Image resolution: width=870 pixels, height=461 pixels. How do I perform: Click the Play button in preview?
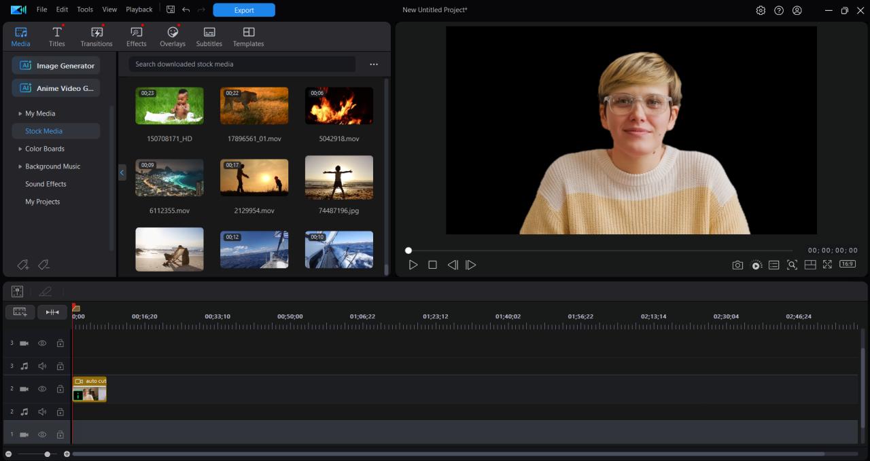click(413, 265)
